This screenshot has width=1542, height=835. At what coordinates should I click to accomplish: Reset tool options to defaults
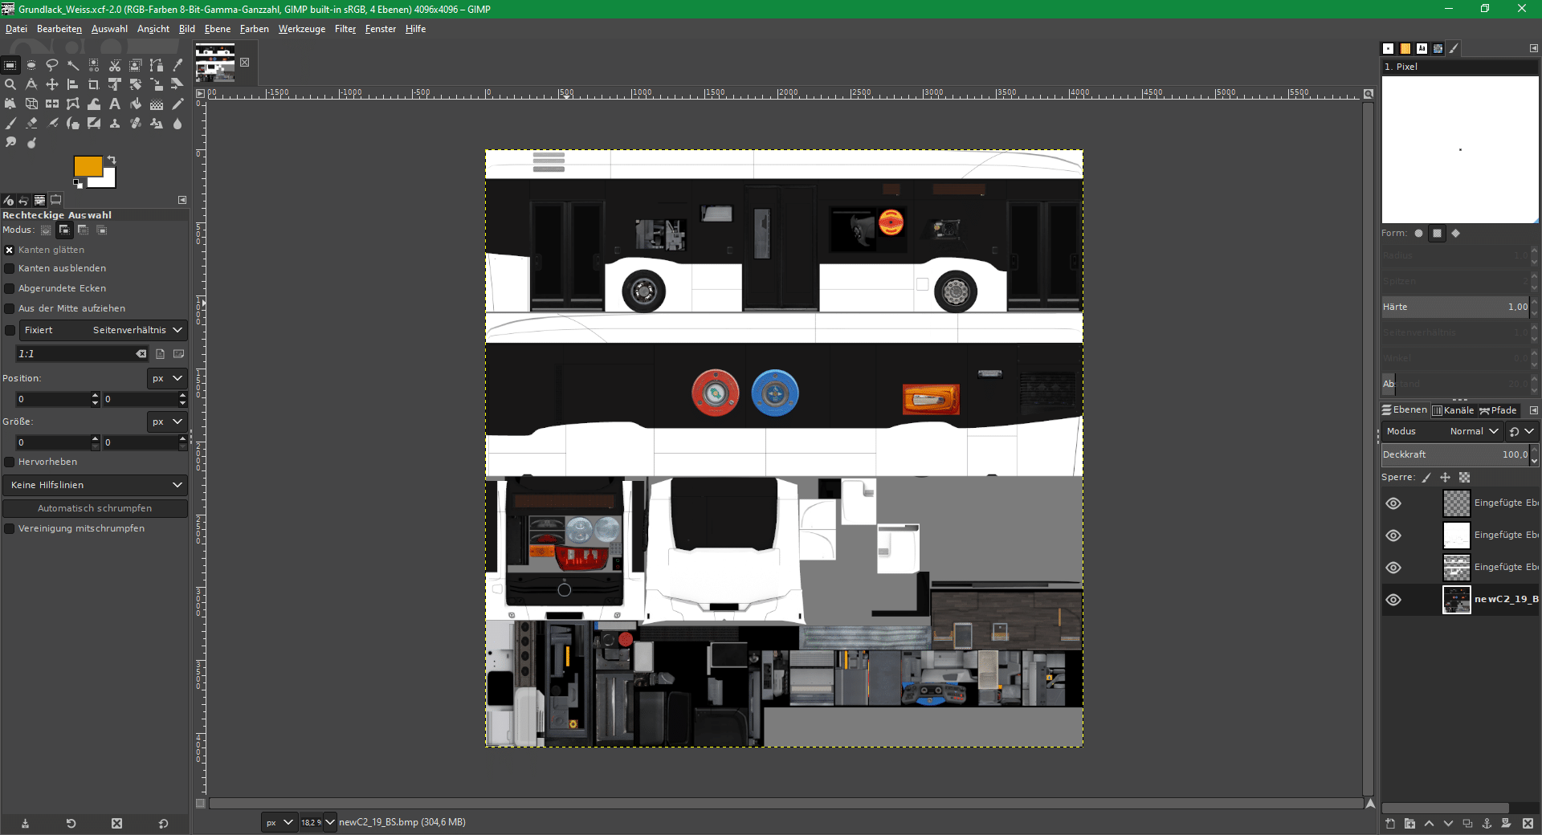pyautogui.click(x=163, y=823)
